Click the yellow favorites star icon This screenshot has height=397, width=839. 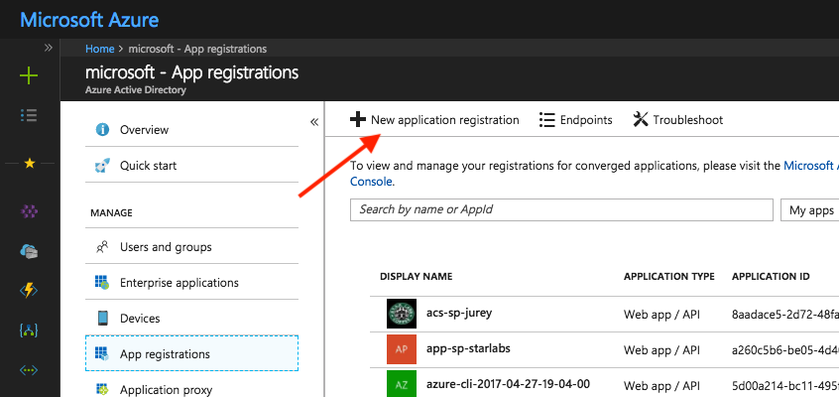[x=30, y=164]
